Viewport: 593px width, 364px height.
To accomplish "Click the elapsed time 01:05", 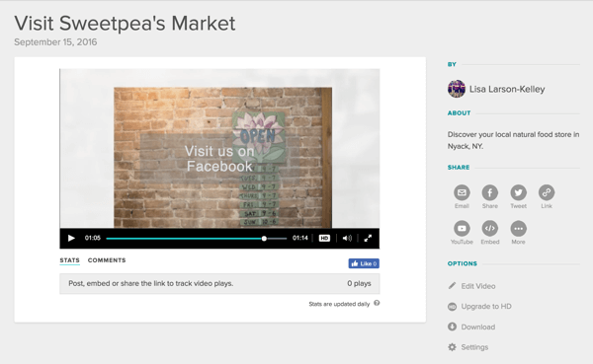I will [x=92, y=238].
